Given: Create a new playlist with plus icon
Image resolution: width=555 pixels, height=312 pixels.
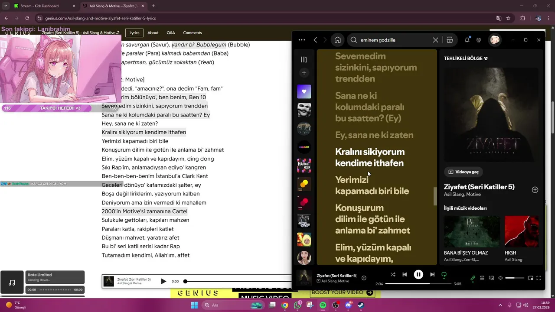Looking at the screenshot, I should point(304,73).
